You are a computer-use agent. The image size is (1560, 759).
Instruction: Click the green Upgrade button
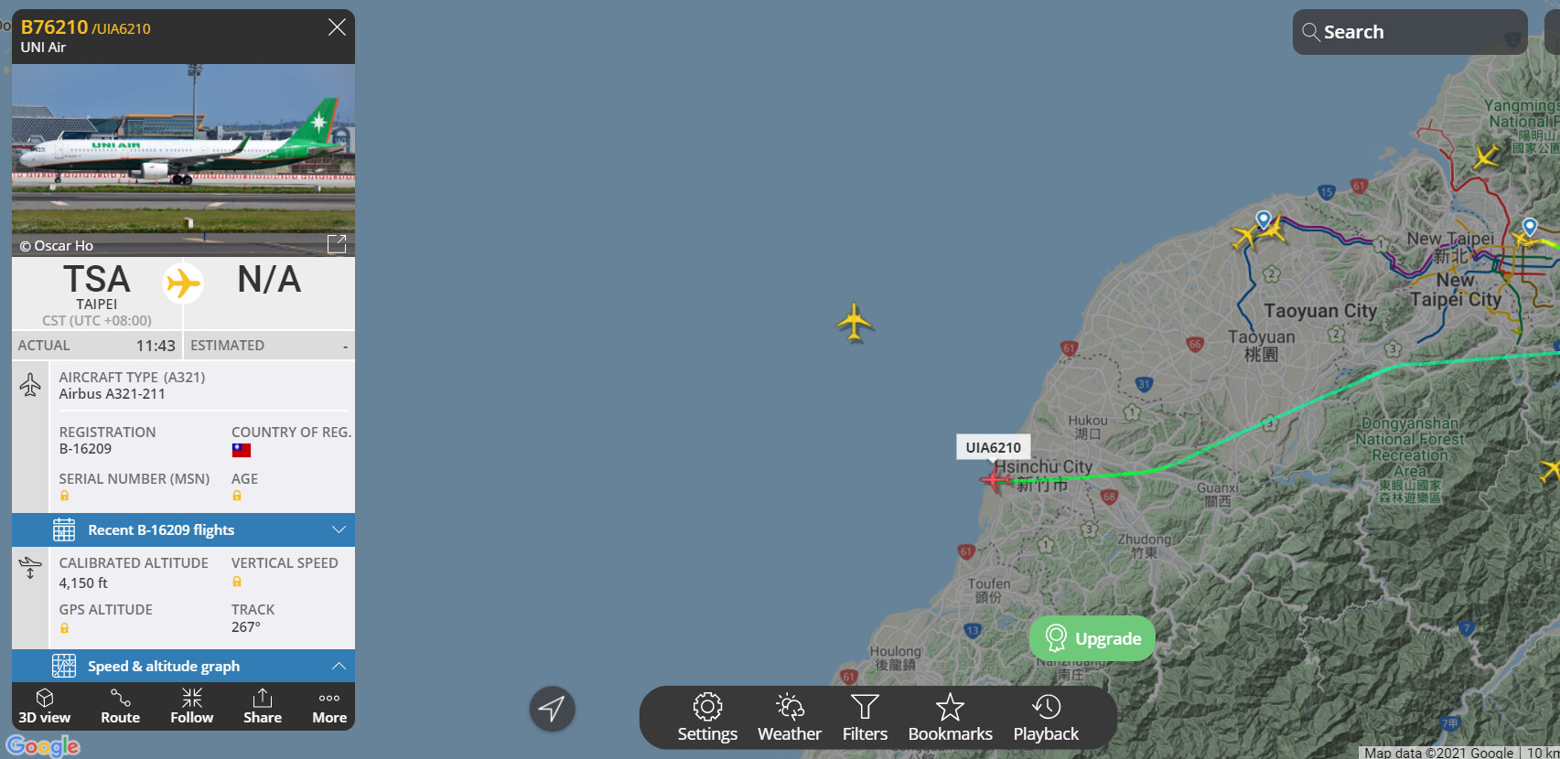(x=1092, y=638)
